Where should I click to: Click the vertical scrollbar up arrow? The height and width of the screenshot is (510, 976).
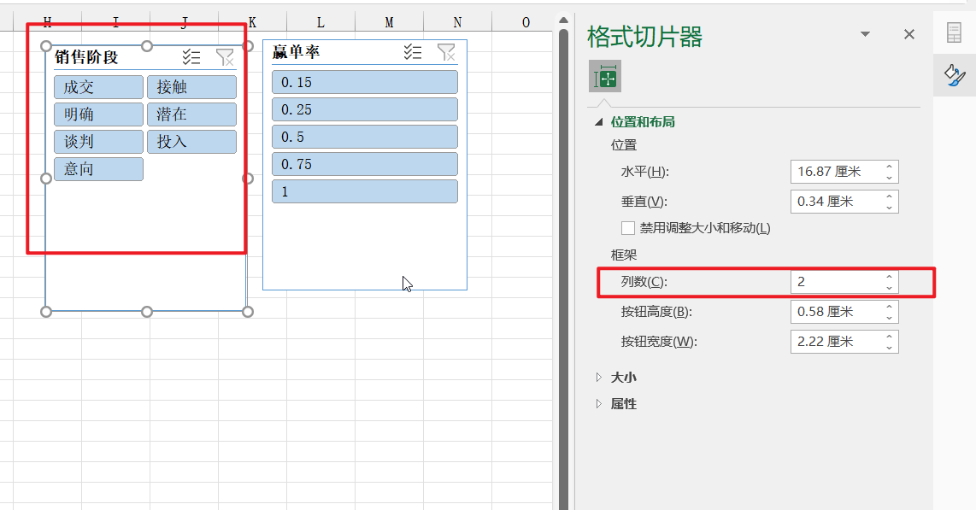pos(563,21)
